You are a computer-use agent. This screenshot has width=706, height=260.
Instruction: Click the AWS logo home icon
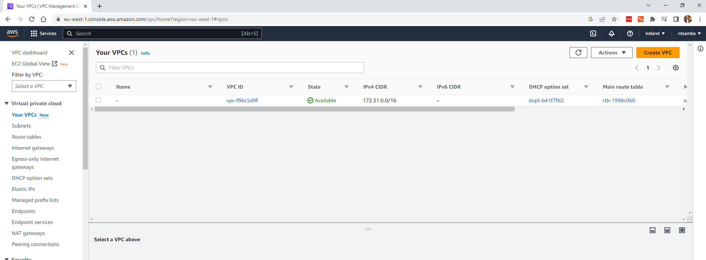pos(12,33)
